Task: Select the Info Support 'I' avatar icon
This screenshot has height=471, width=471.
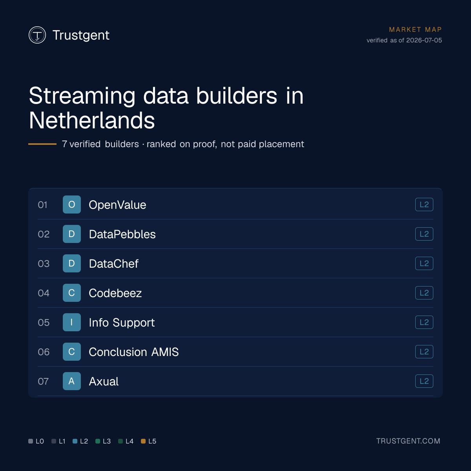Action: pos(72,322)
